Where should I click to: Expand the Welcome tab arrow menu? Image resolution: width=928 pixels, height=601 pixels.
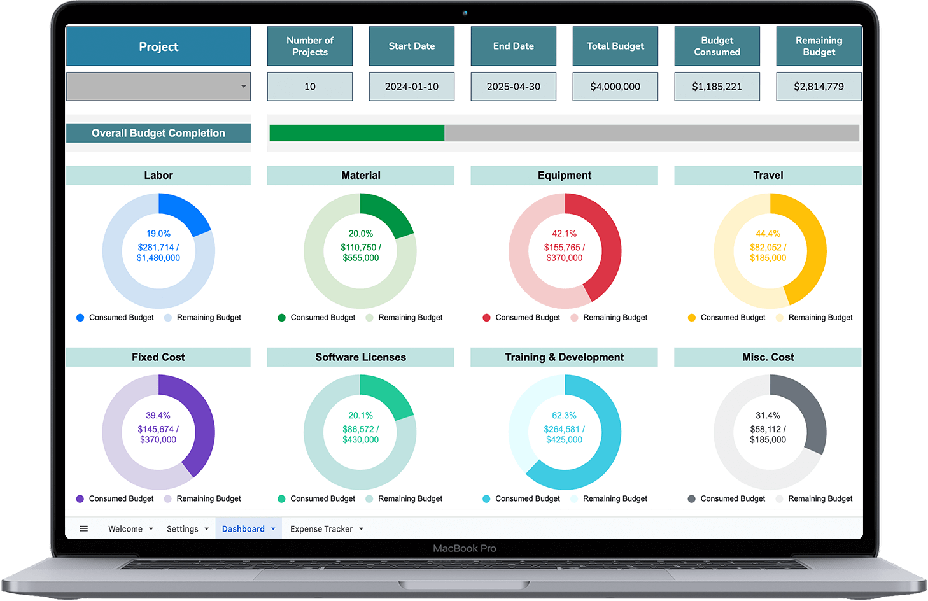click(x=151, y=529)
